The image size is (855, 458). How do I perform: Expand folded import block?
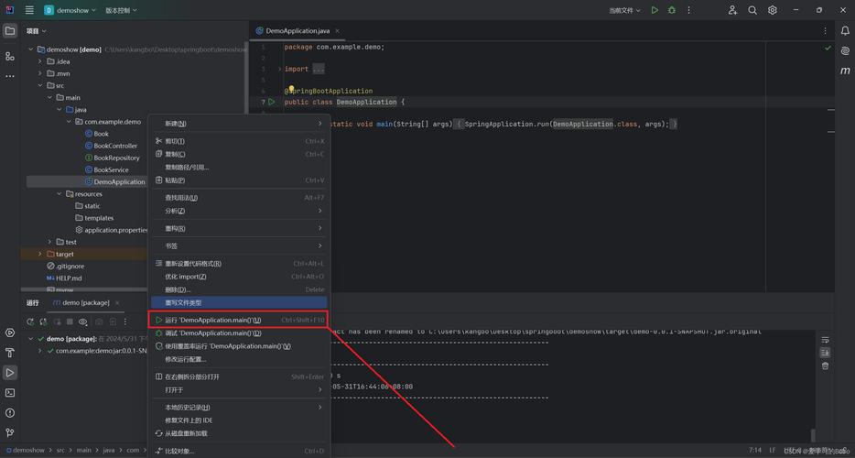[280, 70]
